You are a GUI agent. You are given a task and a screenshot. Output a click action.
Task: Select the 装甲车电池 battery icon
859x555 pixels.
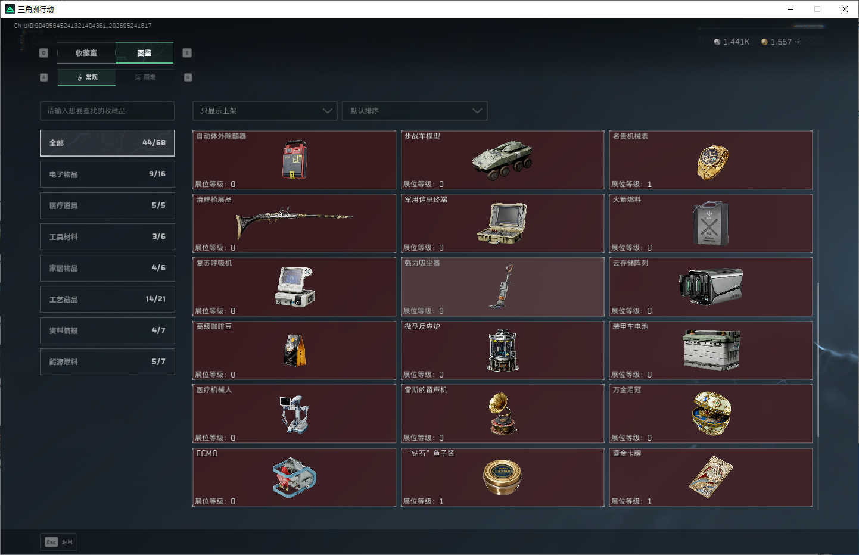711,350
